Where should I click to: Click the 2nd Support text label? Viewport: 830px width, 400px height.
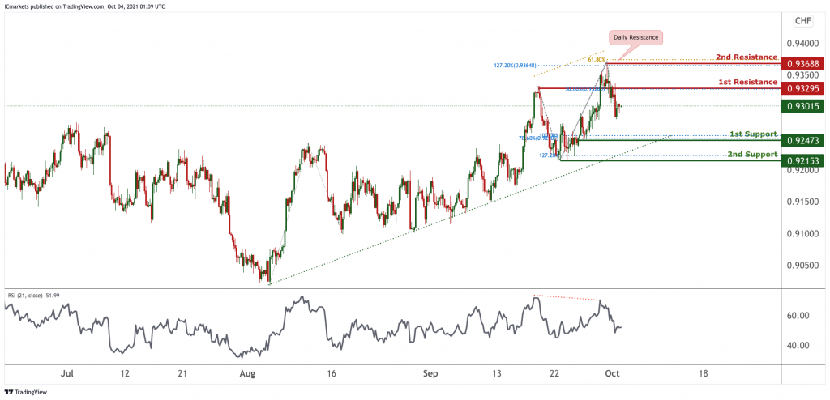(751, 154)
